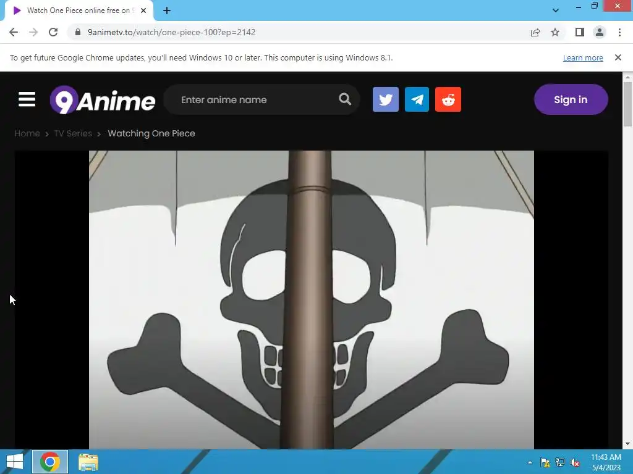
Task: Open the tab search dropdown arrow
Action: (556, 10)
